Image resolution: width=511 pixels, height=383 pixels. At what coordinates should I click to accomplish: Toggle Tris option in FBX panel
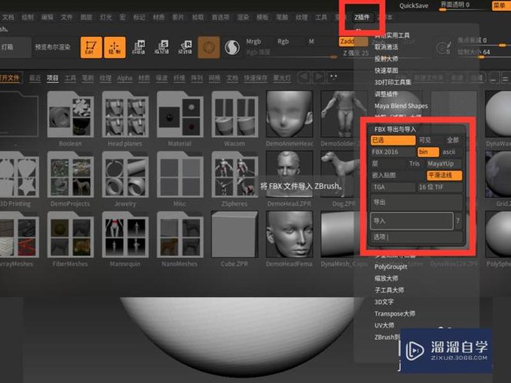point(414,164)
